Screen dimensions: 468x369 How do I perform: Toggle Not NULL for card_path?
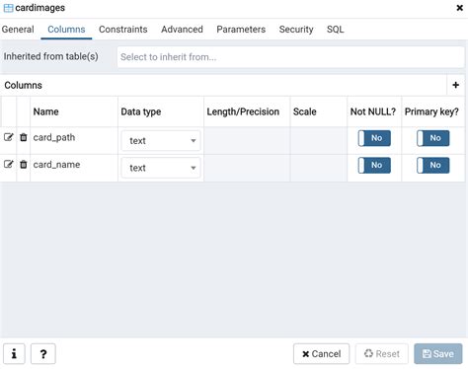click(374, 138)
